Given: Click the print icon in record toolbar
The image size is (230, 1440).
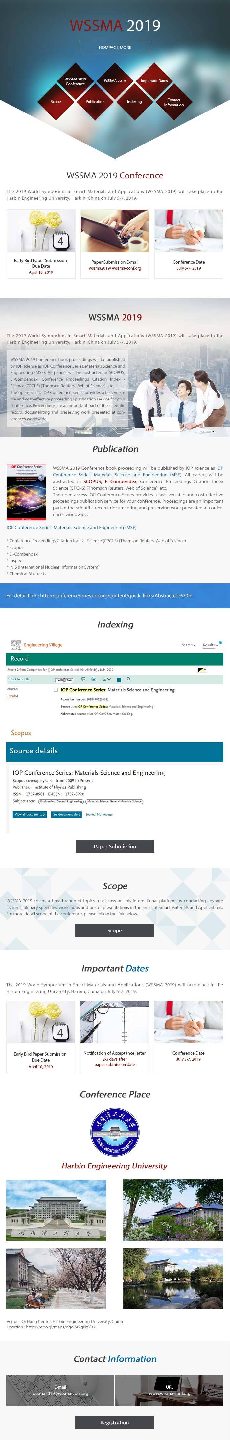Looking at the screenshot, I should coord(94,679).
